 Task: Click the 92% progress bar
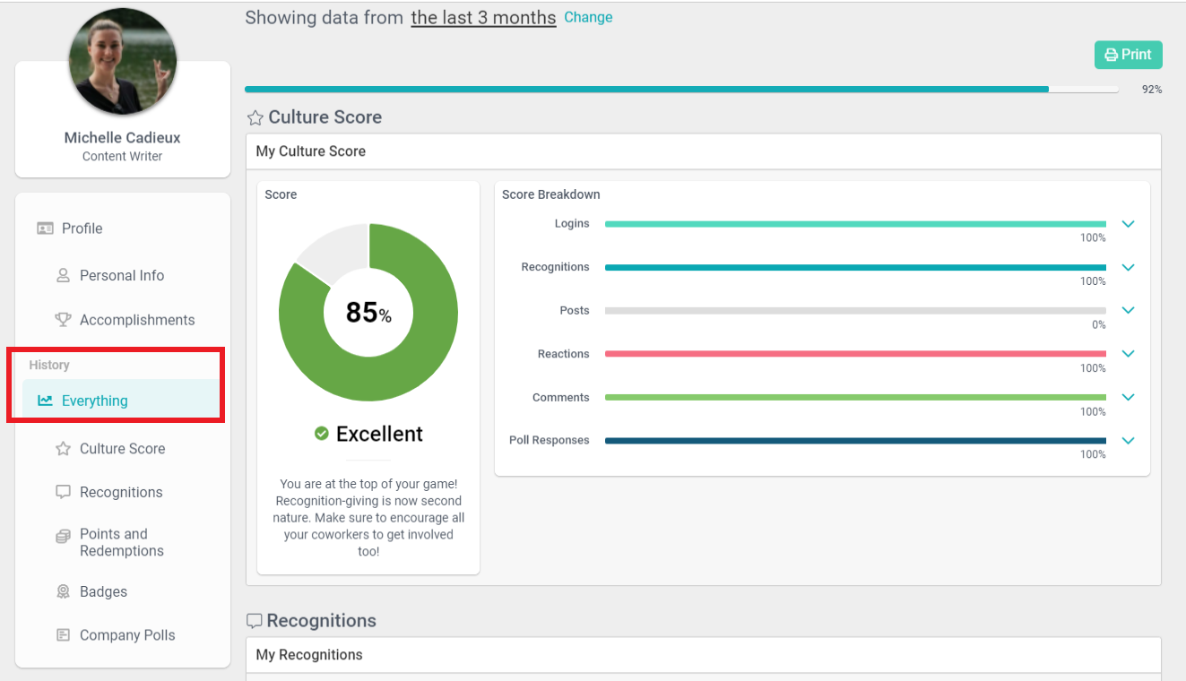click(x=681, y=90)
